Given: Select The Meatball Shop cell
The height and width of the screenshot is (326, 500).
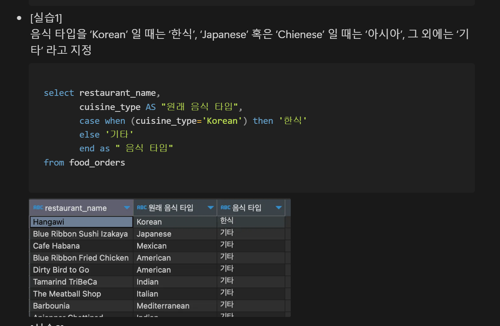Looking at the screenshot, I should [81, 294].
